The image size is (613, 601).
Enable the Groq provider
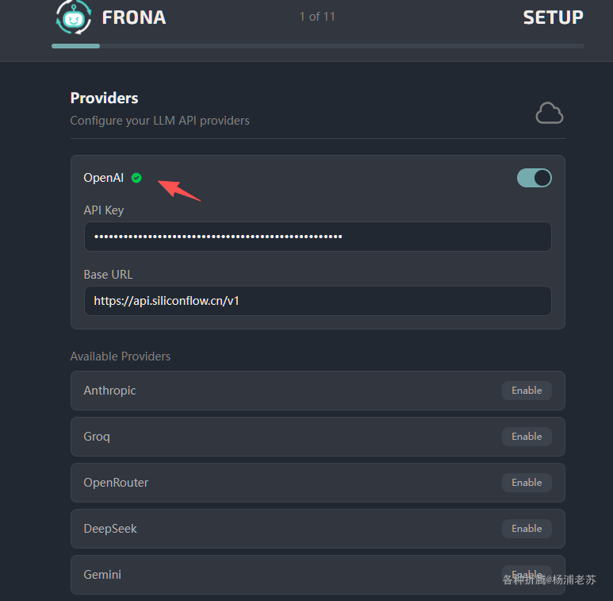(x=527, y=437)
